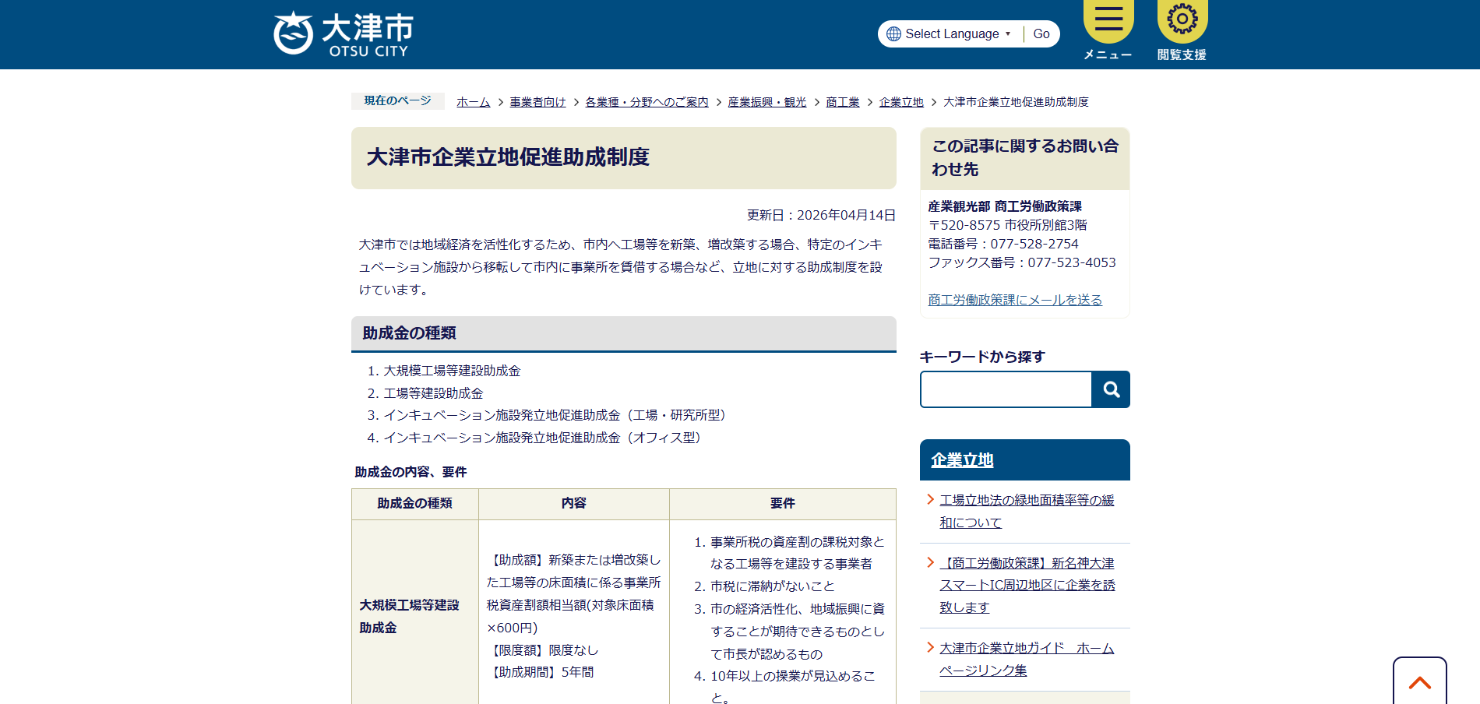Screen dimensions: 1480x704
Task: Click the 現在のページ label
Action: [397, 100]
